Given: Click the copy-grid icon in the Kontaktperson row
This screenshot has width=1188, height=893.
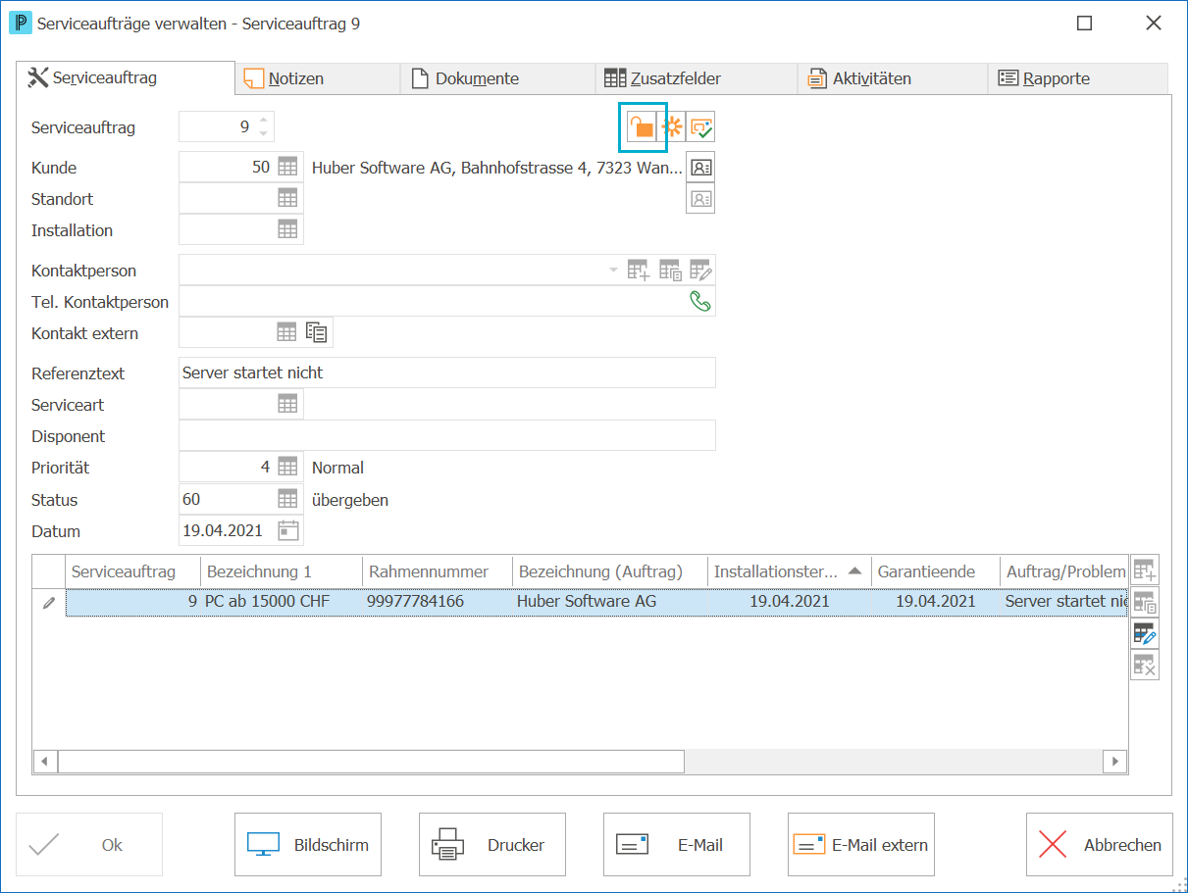Looking at the screenshot, I should point(670,270).
